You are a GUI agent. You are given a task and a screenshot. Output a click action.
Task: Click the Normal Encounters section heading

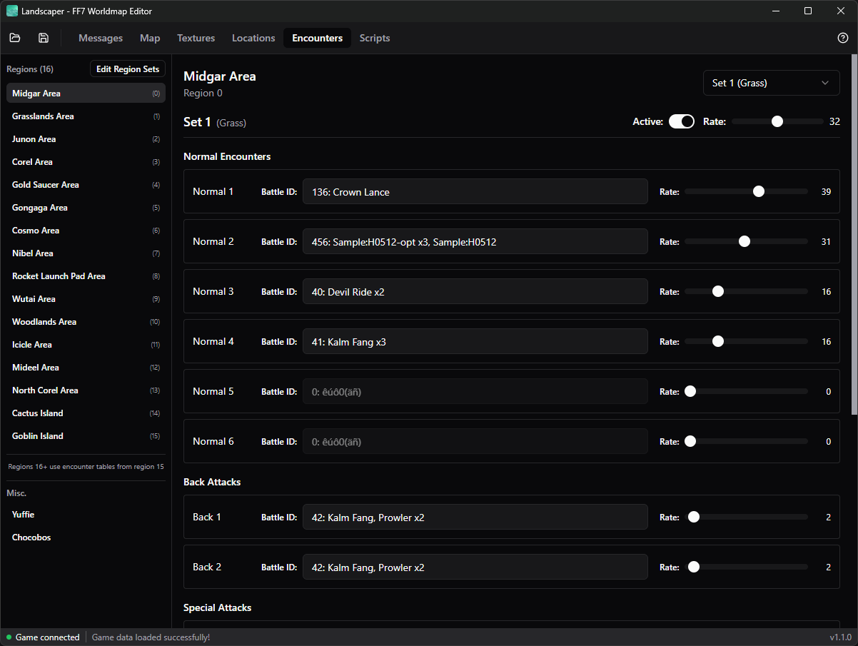(x=227, y=156)
